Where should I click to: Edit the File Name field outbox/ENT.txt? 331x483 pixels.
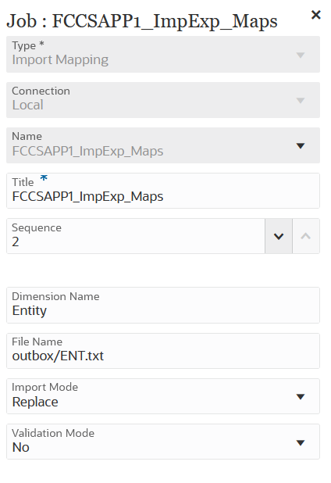(x=163, y=351)
